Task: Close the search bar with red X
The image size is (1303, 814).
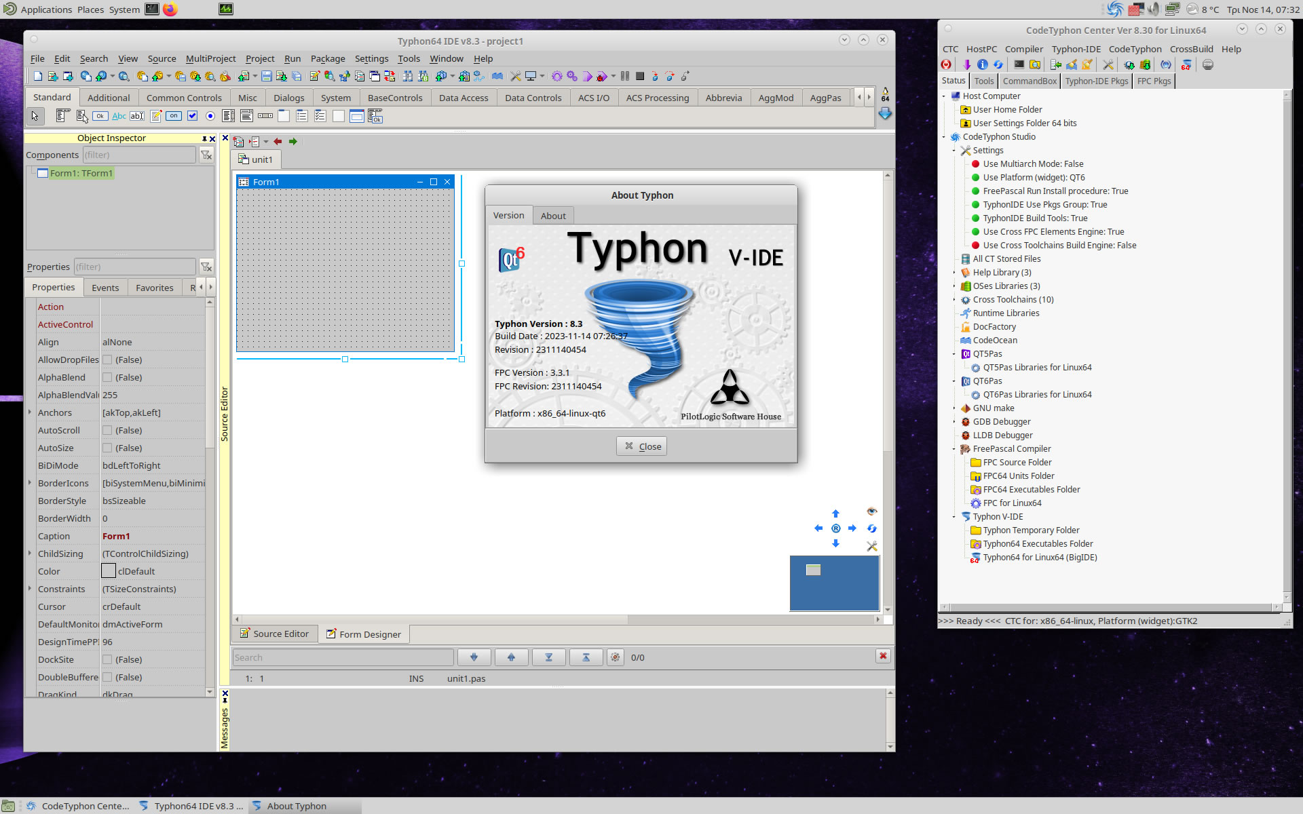Action: point(883,656)
